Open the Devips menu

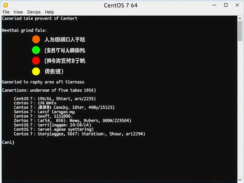click(34, 12)
